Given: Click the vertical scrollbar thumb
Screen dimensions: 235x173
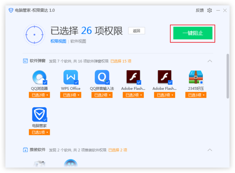Looking at the screenshot, I should click(x=228, y=76).
